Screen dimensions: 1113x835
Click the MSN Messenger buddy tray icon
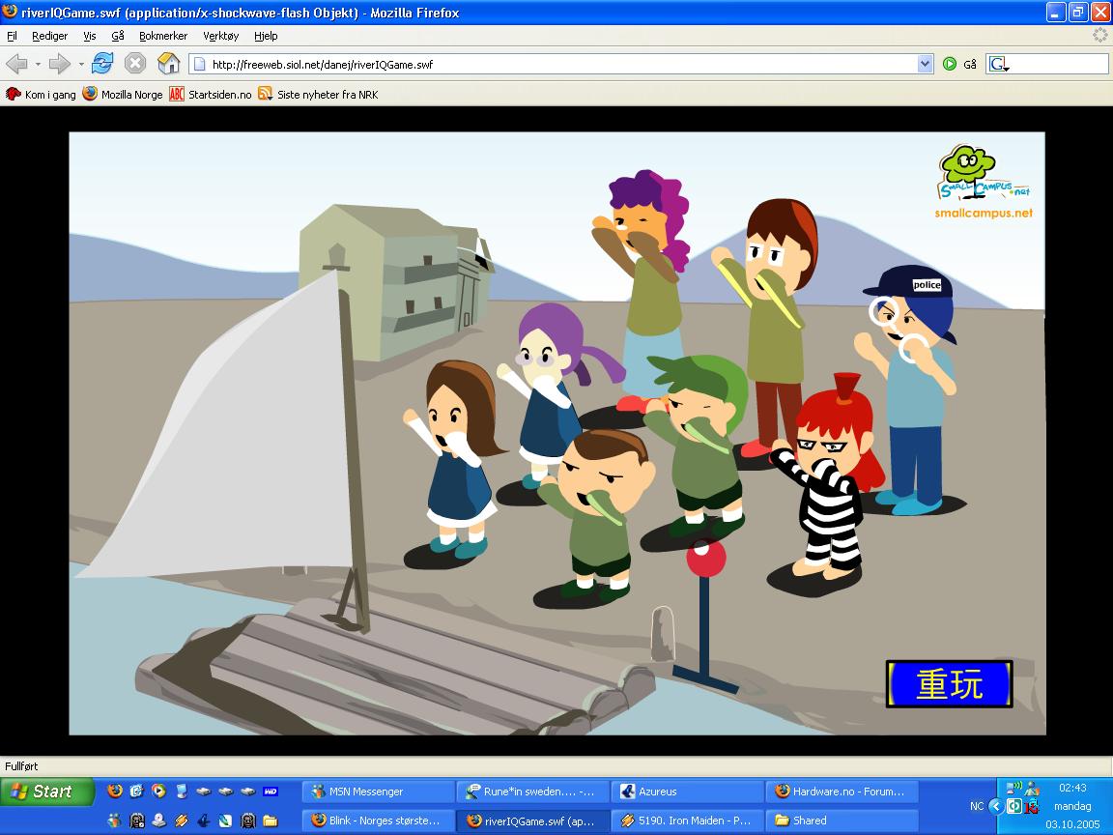1032,789
